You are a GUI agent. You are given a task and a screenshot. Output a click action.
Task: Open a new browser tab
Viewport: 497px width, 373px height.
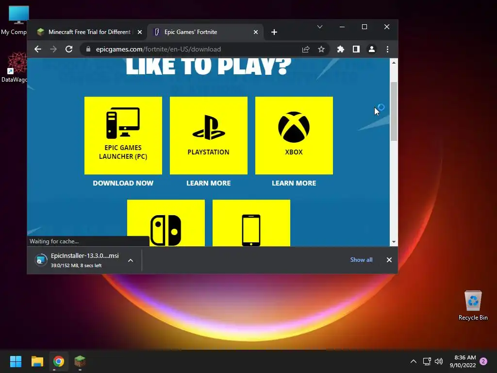[274, 32]
